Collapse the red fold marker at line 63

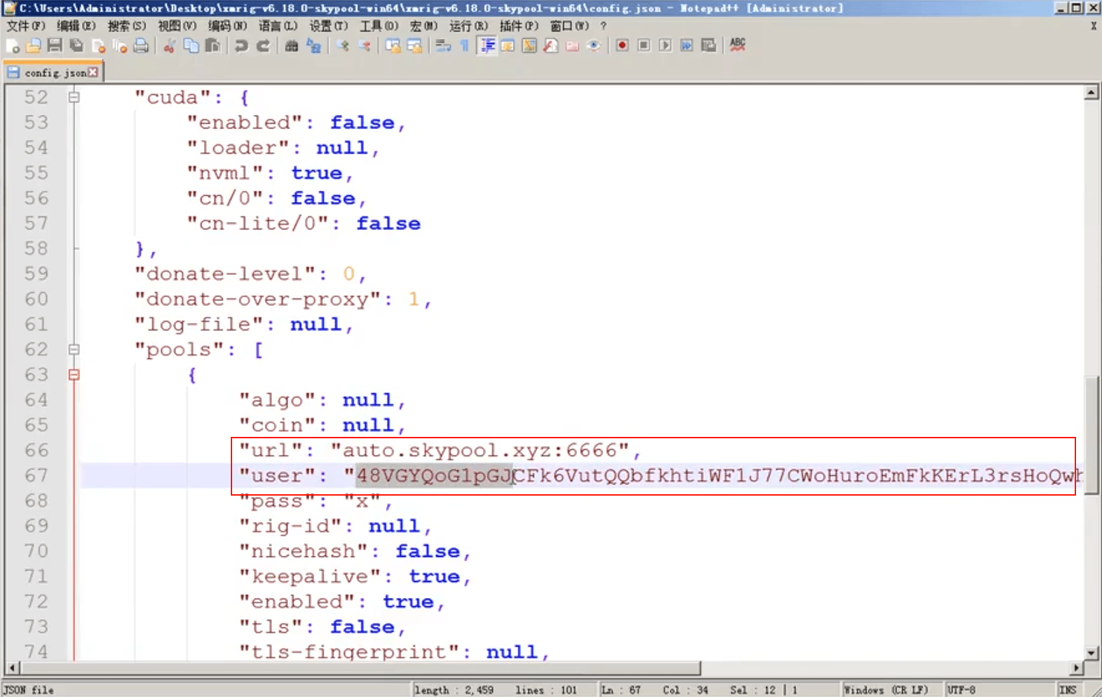(74, 375)
